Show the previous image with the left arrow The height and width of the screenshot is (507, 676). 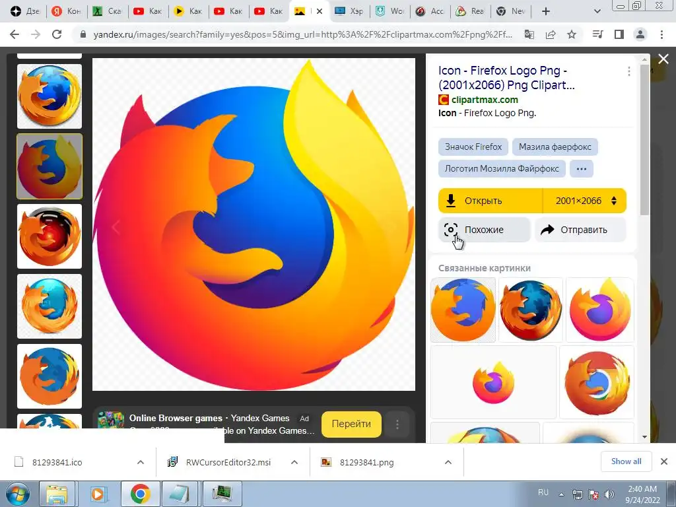[116, 227]
